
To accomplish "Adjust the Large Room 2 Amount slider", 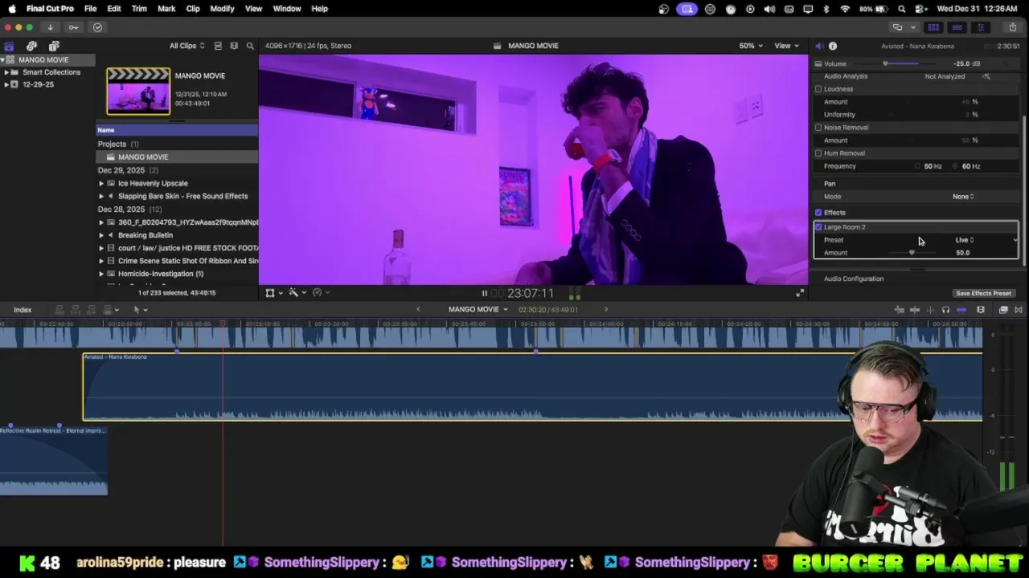I will [x=912, y=253].
